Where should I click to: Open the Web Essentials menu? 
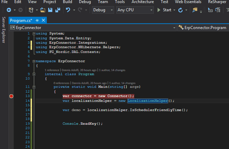(188, 2)
